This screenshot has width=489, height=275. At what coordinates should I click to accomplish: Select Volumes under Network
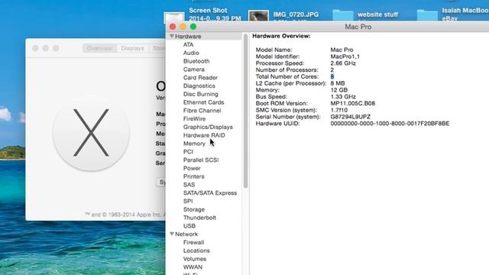point(195,259)
